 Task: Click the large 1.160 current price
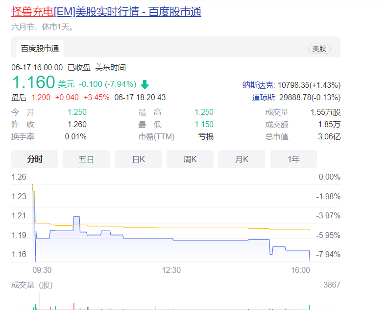[x=33, y=82]
